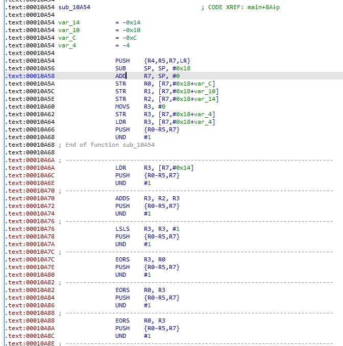Image resolution: width=343 pixels, height=346 pixels.
Task: Select the sub_10A54 function name label
Action: [x=75, y=8]
